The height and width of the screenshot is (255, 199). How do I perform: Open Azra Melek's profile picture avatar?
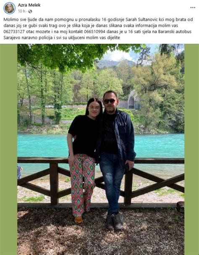pyautogui.click(x=9, y=8)
